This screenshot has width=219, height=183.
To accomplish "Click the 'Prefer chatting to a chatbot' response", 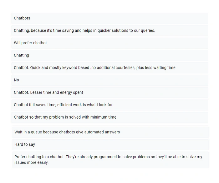I will [x=110, y=160].
